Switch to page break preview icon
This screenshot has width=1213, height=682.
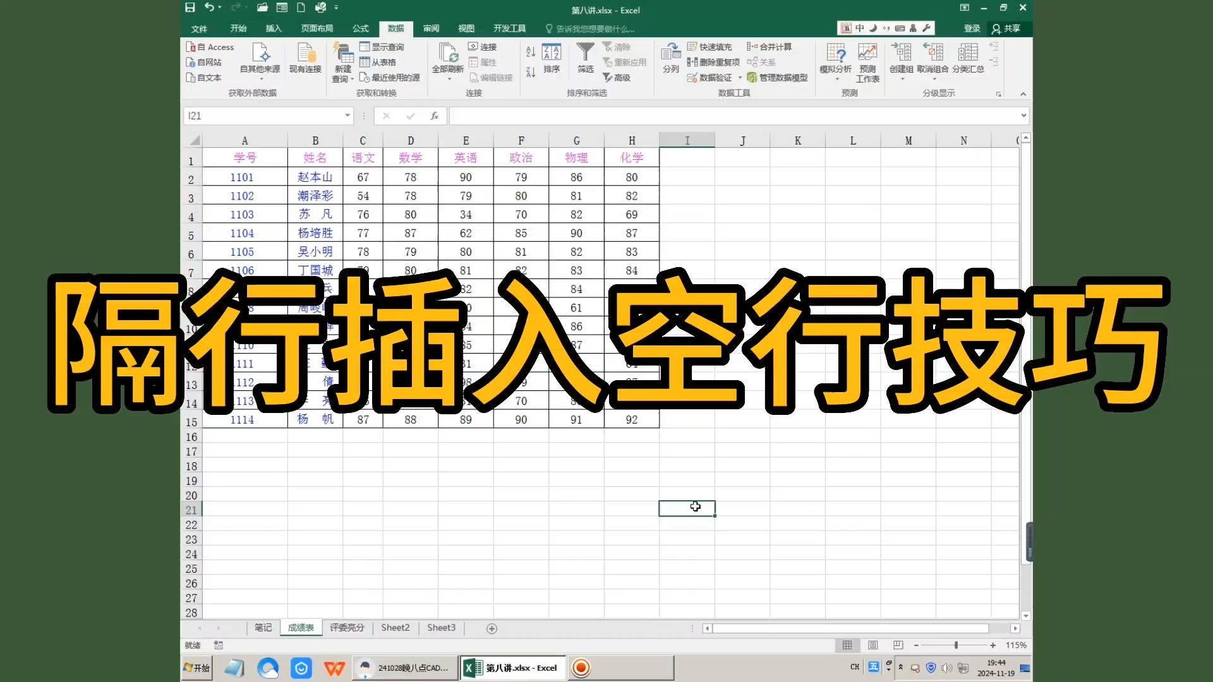point(898,645)
